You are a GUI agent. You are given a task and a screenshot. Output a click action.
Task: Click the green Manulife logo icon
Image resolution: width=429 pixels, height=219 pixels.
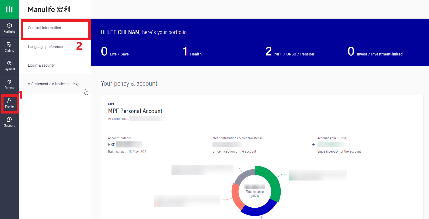(9, 9)
